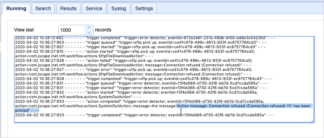324x138 pixels.
Task: Click the "records" label
Action: click(103, 30)
